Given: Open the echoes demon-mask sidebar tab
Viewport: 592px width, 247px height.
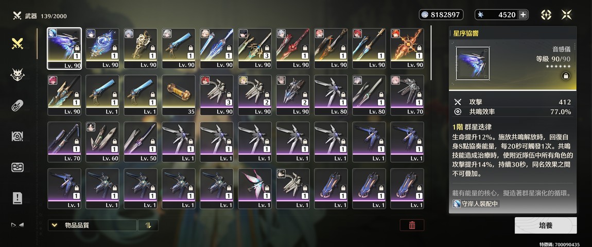Looking at the screenshot, I should point(18,75).
